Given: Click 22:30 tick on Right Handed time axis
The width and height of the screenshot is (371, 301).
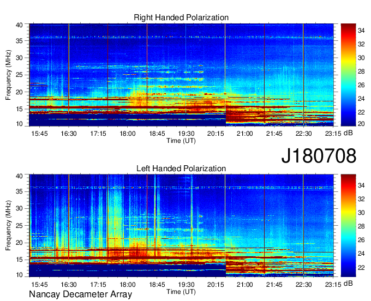Looking at the screenshot, I should coord(303,134).
